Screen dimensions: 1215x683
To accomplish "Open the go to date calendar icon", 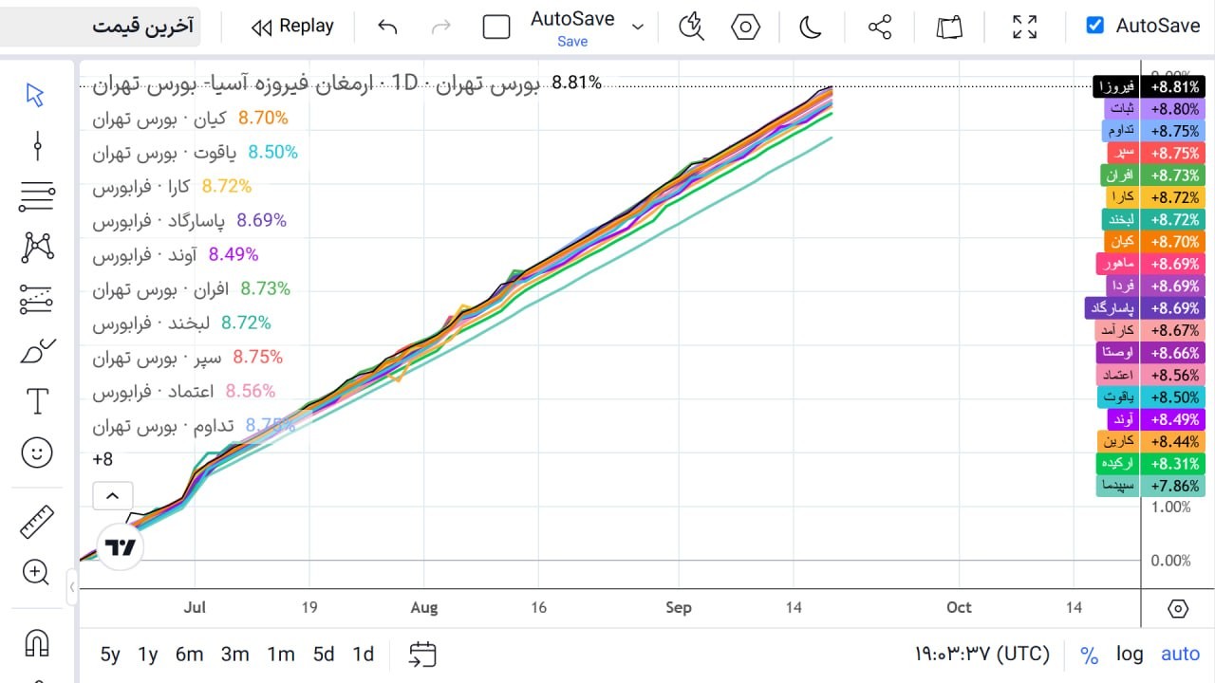I will coord(422,654).
